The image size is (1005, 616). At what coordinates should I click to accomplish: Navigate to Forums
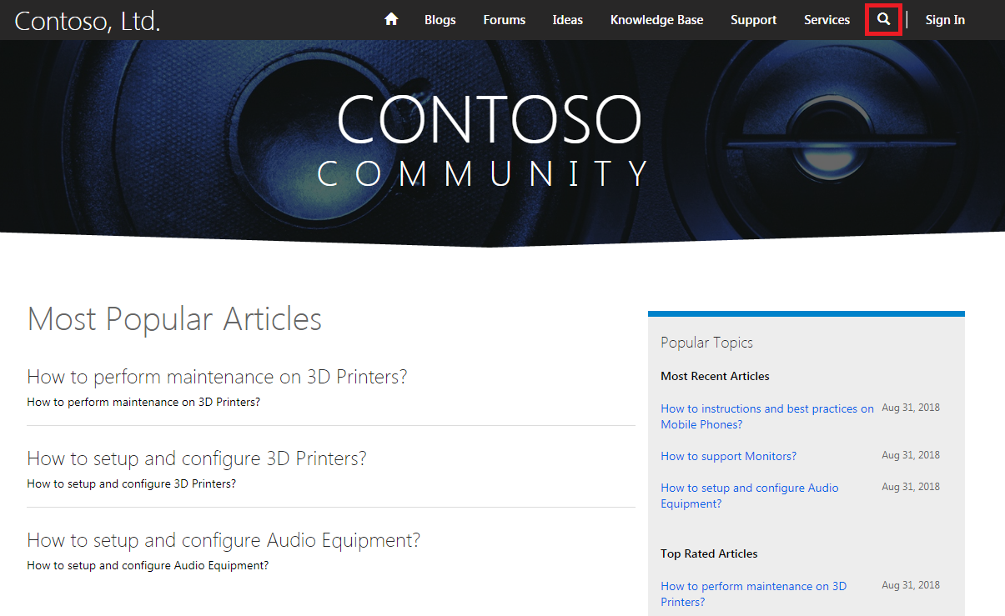point(505,20)
